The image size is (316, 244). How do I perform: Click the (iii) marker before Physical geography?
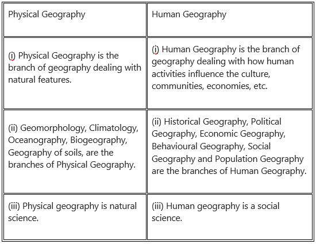pos(14,206)
